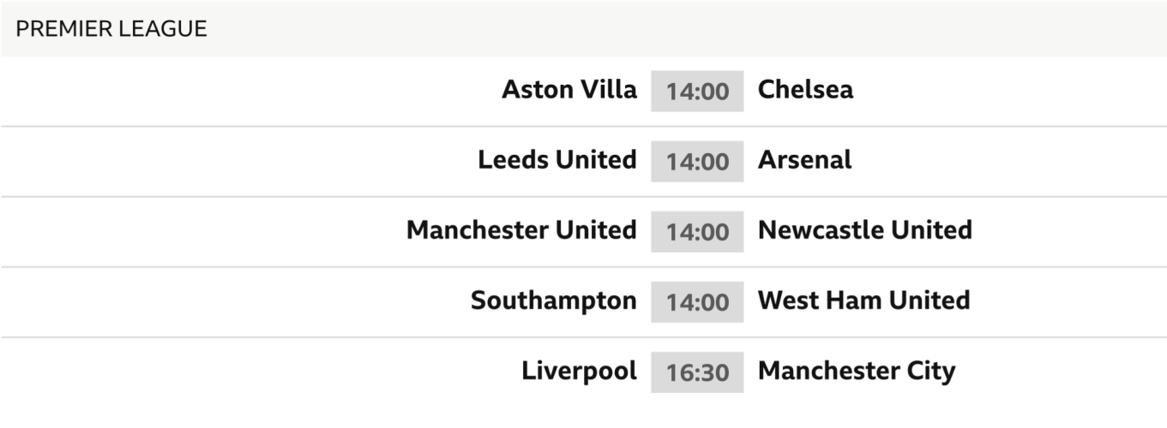Click 14:00 kickoff box for Leeds v Arsenal
The height and width of the screenshot is (428, 1167).
tap(697, 162)
